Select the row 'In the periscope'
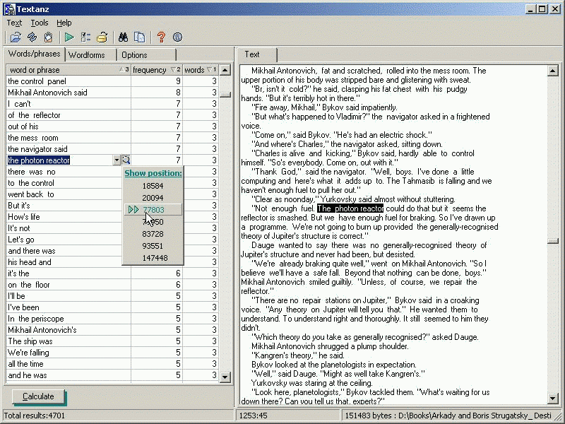Screen dimensions: 565x424 112,319
